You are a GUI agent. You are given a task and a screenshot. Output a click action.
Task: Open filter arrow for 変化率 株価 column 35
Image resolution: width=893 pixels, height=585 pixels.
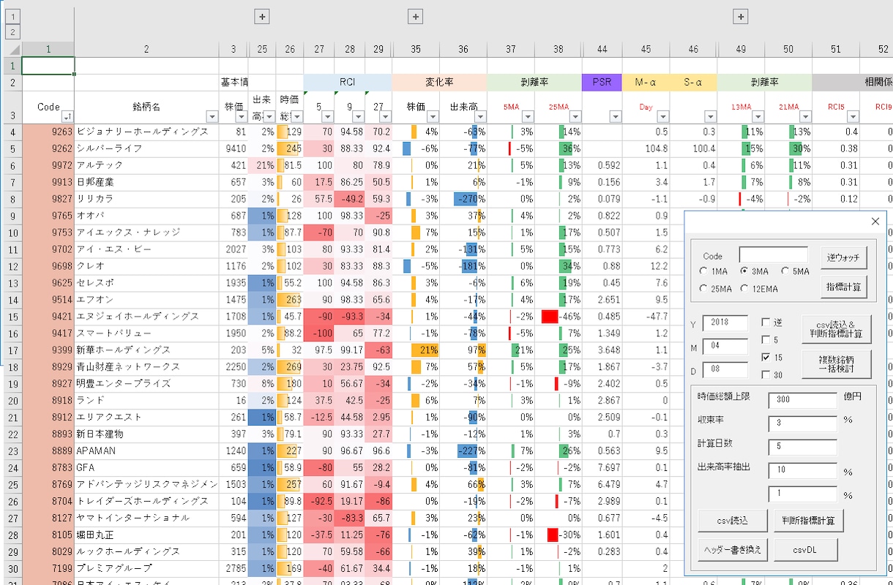click(433, 116)
